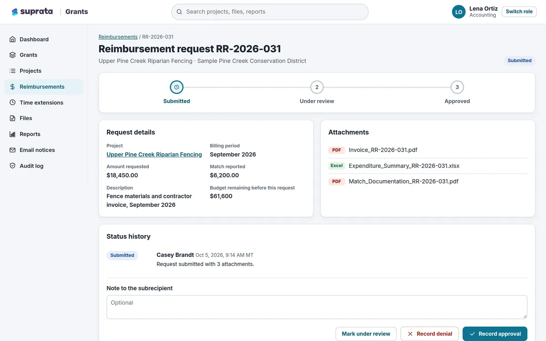Click the Excel badge beside Expenditure Summary file

coord(337,166)
